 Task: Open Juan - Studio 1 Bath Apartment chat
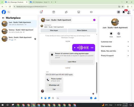click(19, 24)
